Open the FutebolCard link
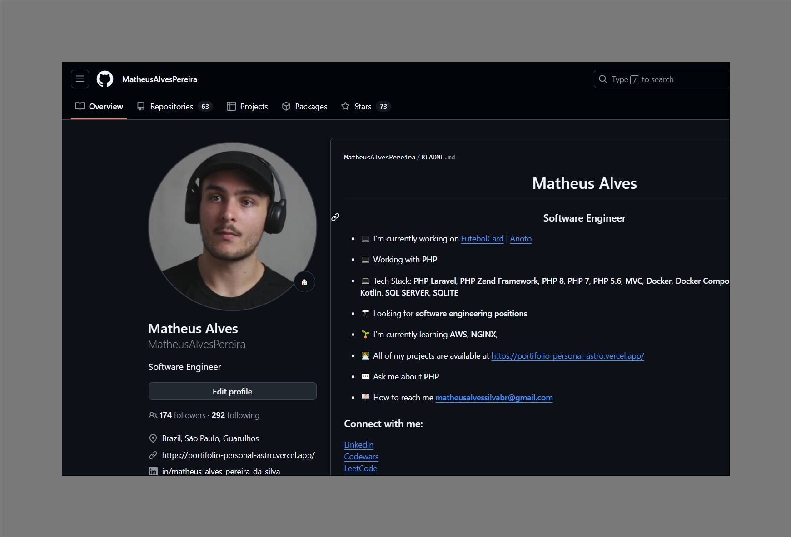The width and height of the screenshot is (791, 537). pos(482,239)
